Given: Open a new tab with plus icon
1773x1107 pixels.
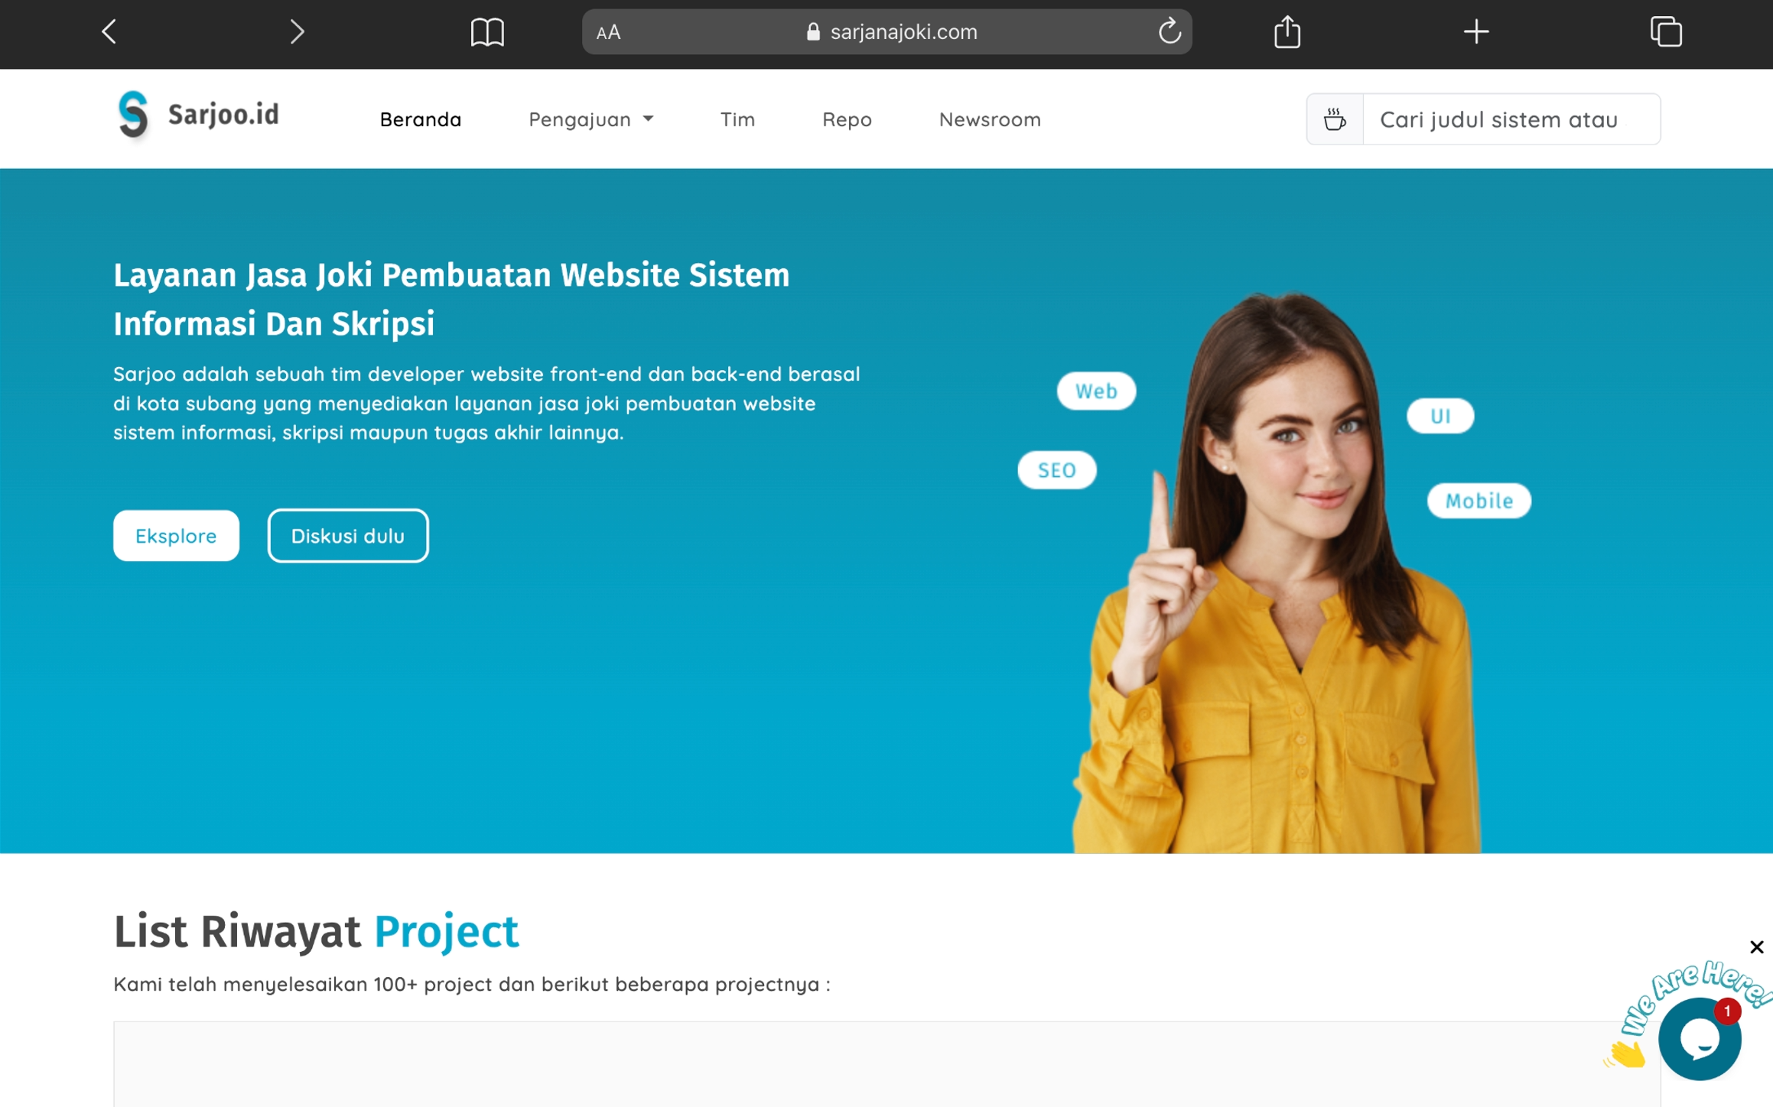Looking at the screenshot, I should point(1475,32).
